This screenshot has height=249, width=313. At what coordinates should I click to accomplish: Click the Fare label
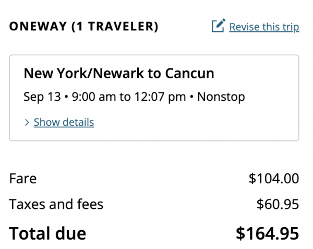click(23, 179)
